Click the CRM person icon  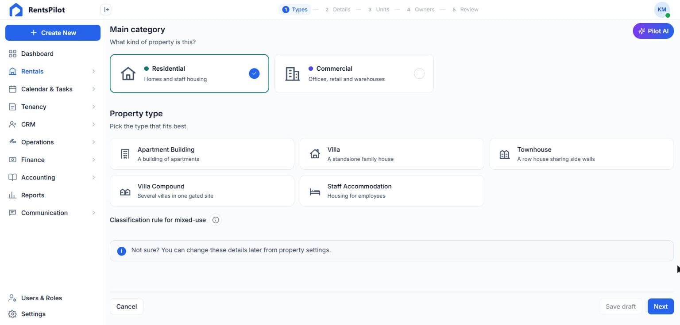(x=12, y=124)
